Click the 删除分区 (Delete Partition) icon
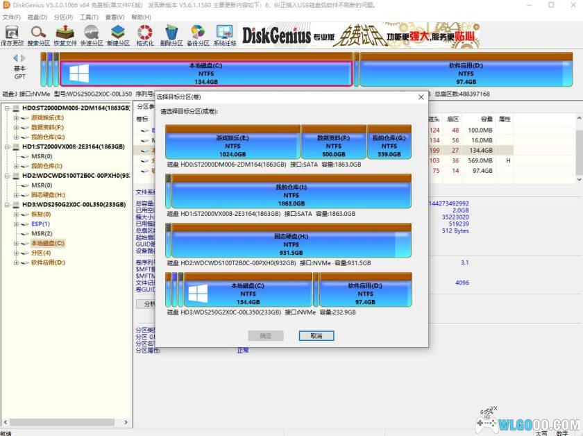The width and height of the screenshot is (583, 436). point(171,33)
